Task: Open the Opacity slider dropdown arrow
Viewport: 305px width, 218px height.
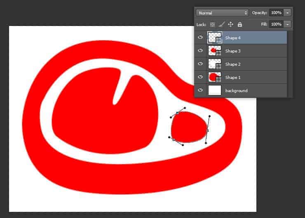Action: pos(287,13)
